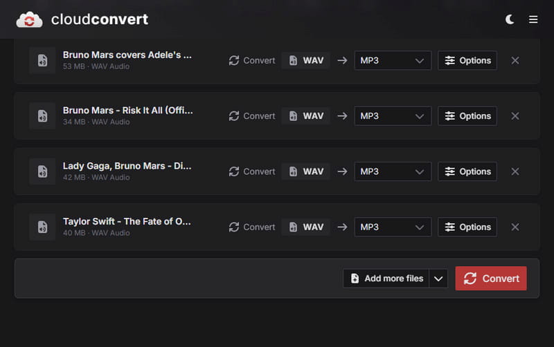Click the WAV format badge in the Adele's row
The width and height of the screenshot is (554, 347).
pyautogui.click(x=305, y=60)
